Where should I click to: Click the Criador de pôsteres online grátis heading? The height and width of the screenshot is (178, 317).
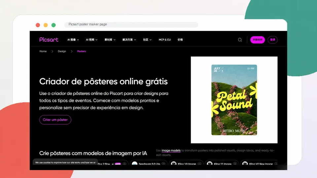(103, 81)
